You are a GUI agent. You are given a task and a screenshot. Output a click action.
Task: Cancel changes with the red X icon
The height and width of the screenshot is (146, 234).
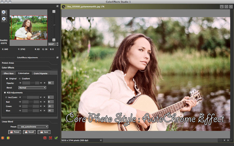(x=50, y=138)
